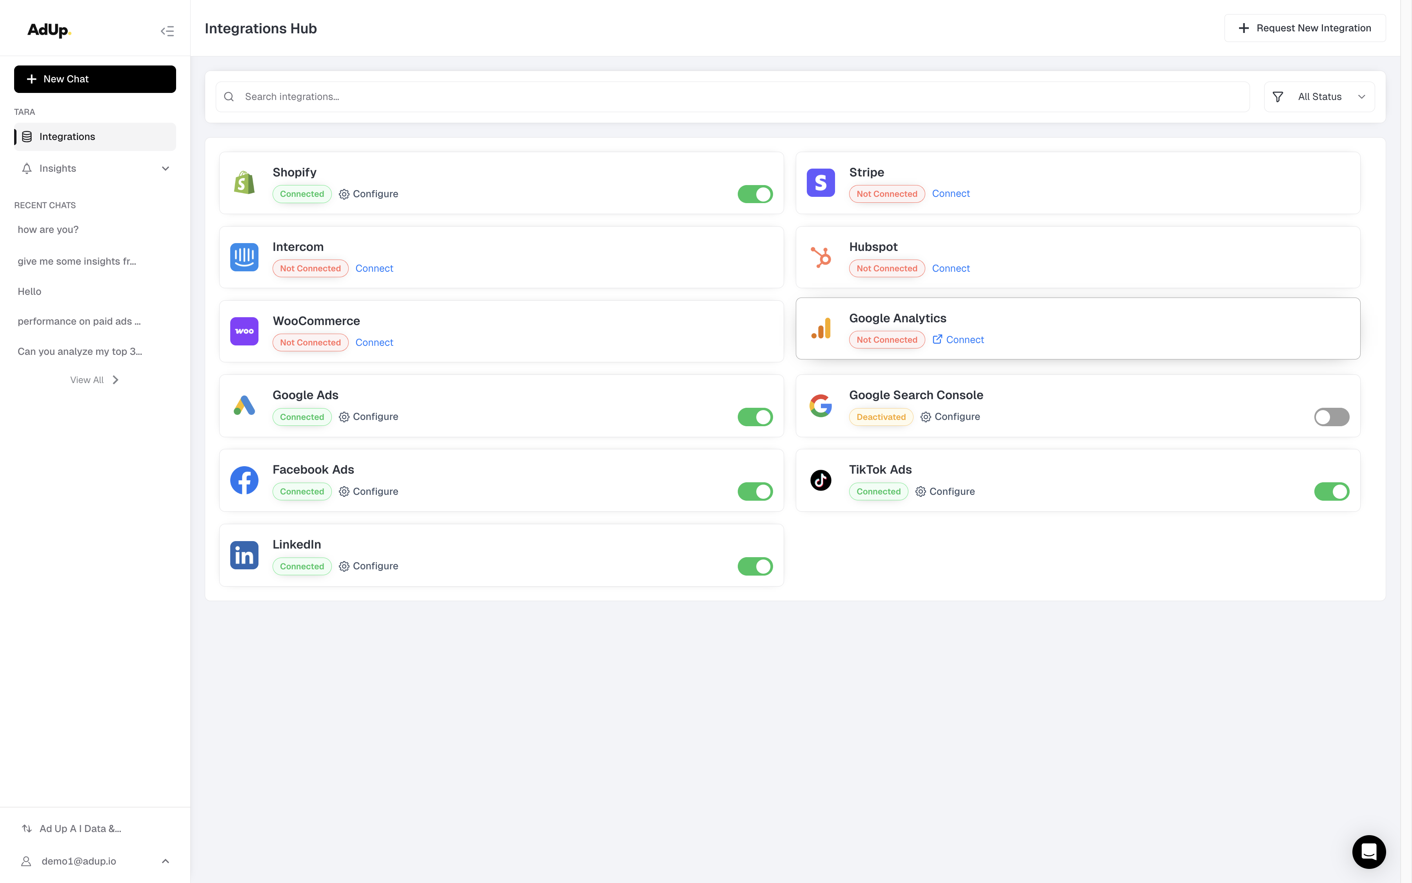Open recent chat 'performance on paid ads'
Viewport: 1412px width, 883px height.
[79, 321]
